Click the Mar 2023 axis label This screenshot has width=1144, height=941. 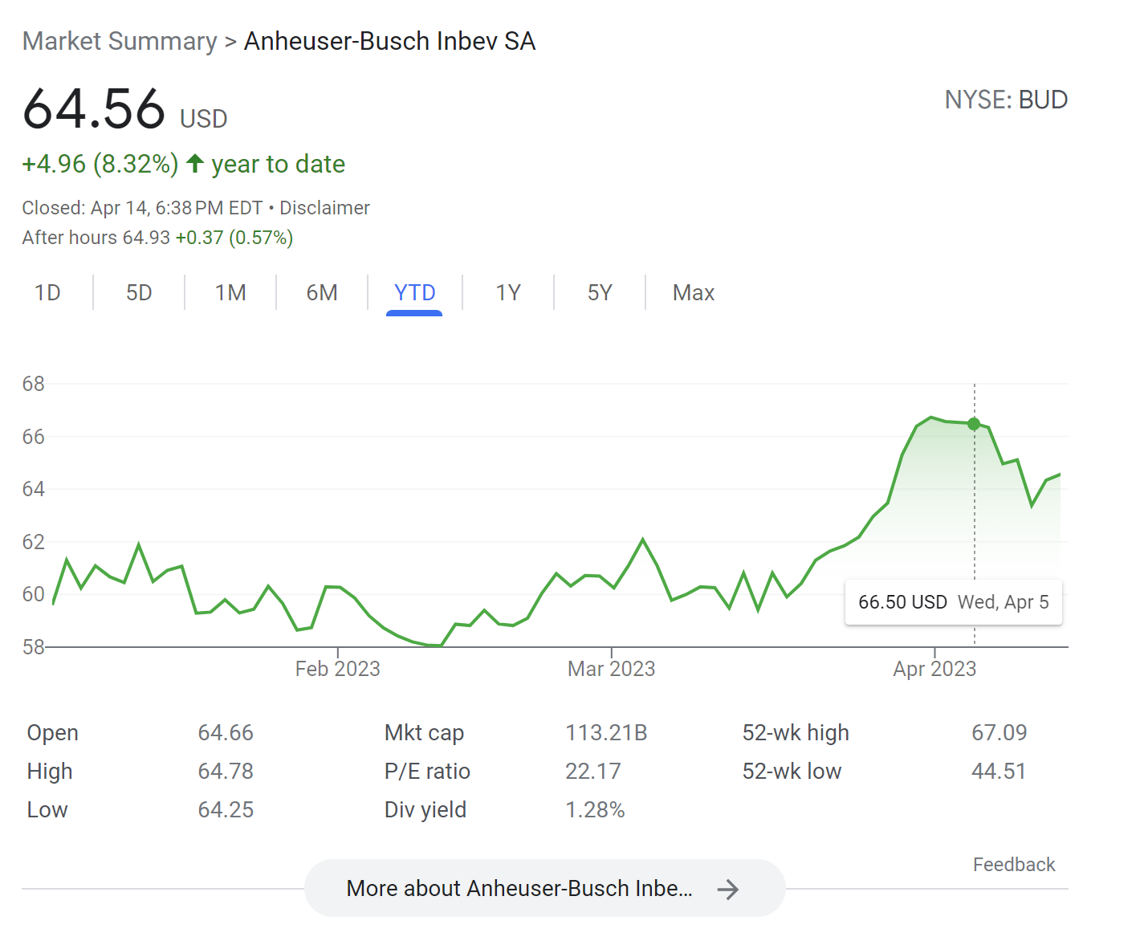coord(611,669)
